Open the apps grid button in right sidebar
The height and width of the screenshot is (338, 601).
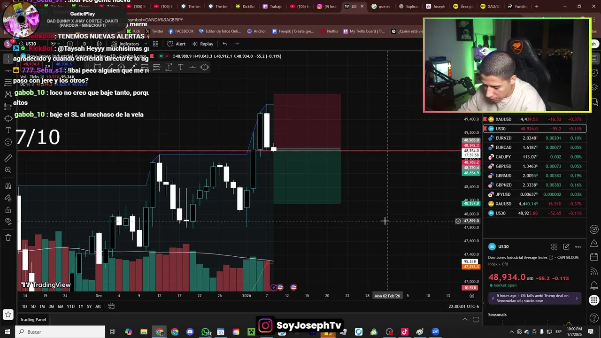(594, 300)
